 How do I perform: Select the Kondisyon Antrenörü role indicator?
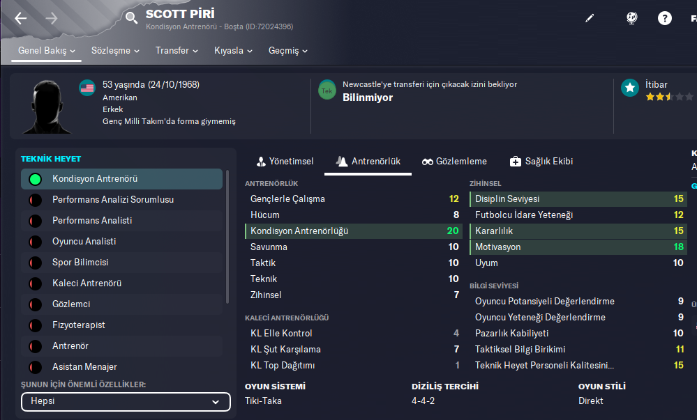point(35,179)
